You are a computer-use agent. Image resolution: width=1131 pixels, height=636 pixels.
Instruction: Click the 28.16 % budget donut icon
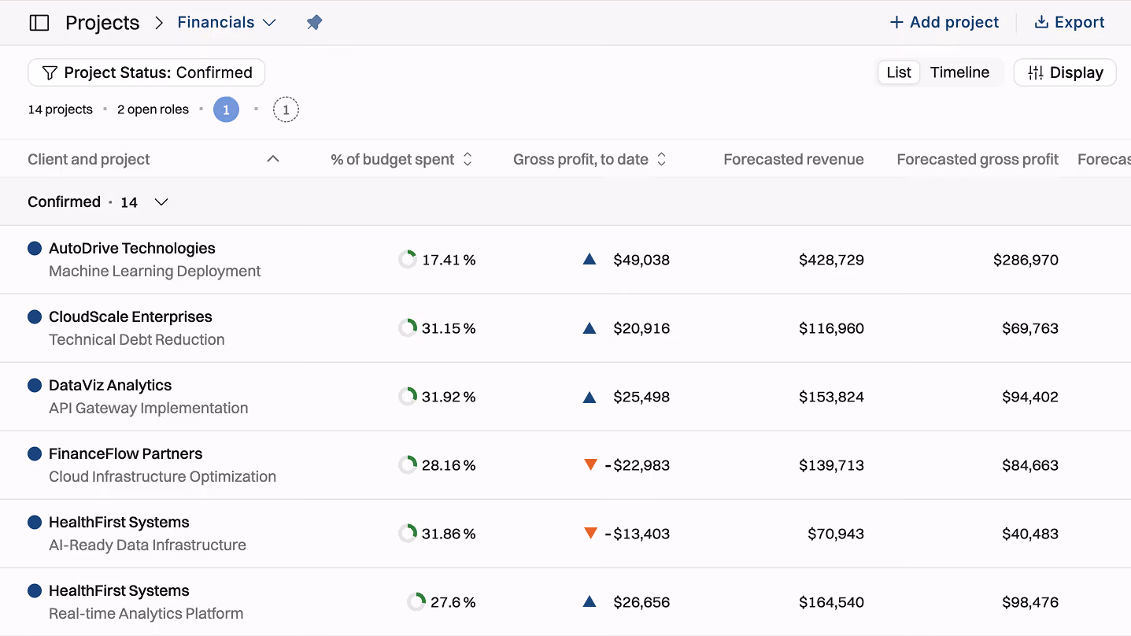408,465
